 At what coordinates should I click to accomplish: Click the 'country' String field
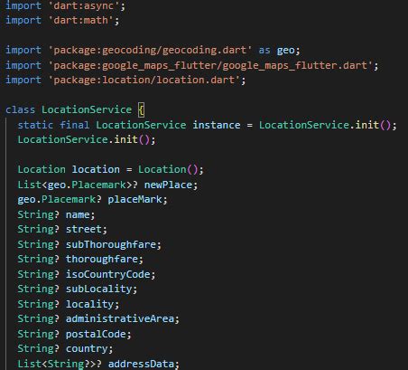pyautogui.click(x=87, y=348)
